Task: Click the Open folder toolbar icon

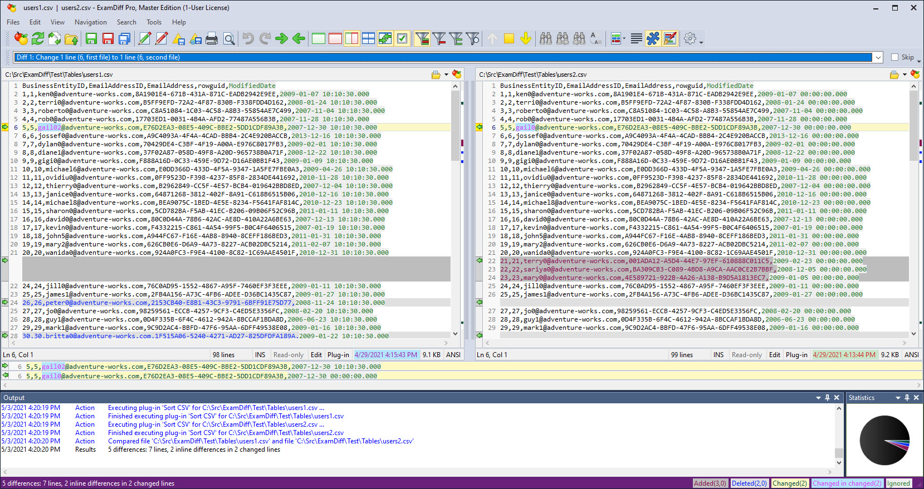Action: 71,38
